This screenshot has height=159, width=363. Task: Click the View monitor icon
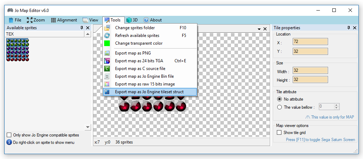pyautogui.click(x=85, y=20)
